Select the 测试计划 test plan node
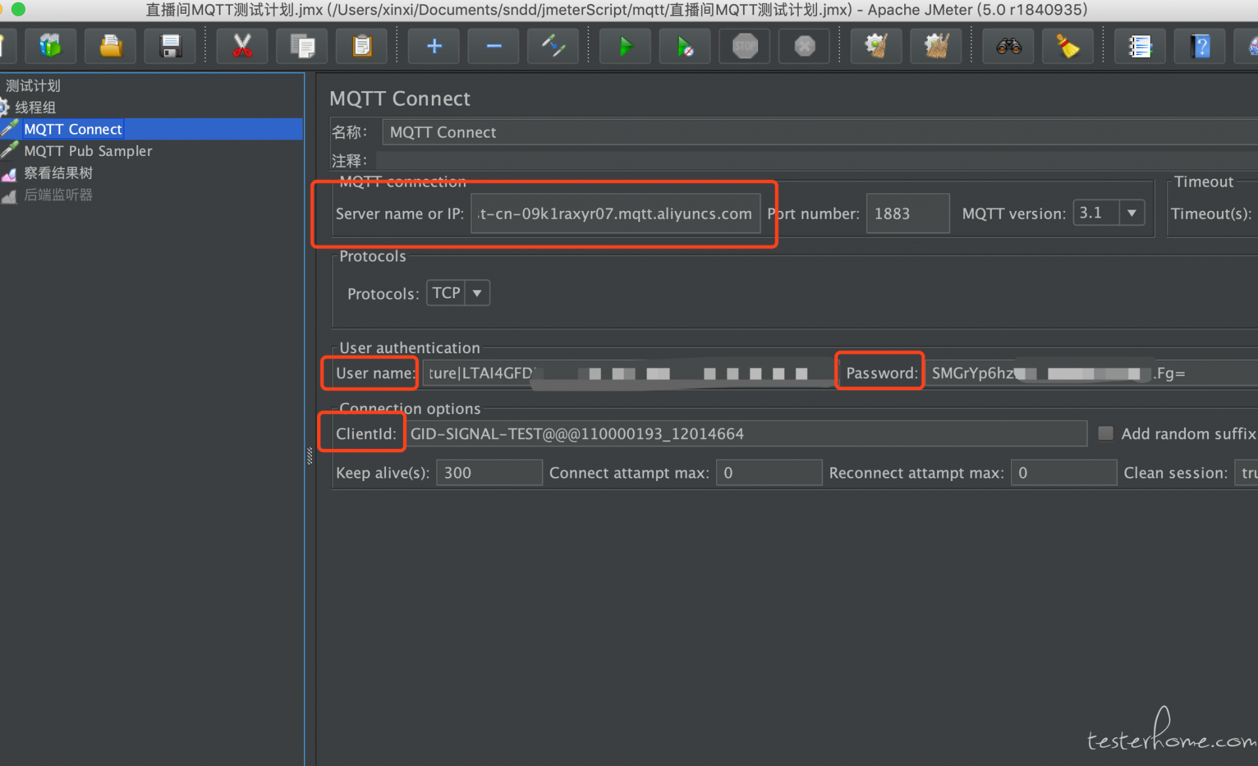 (x=33, y=86)
